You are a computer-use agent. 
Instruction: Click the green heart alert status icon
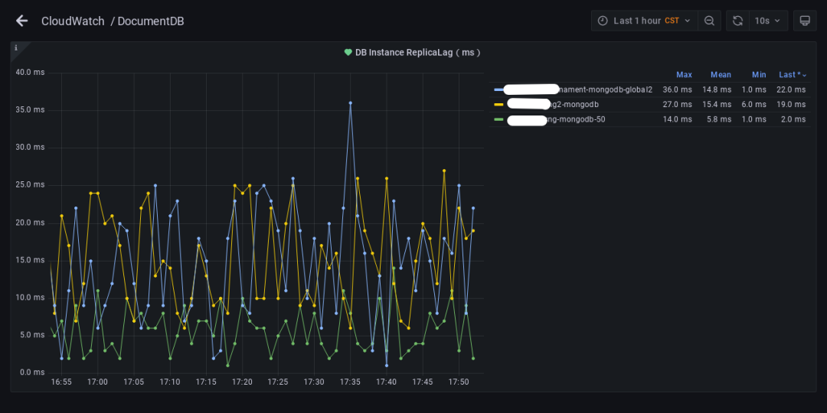tap(348, 52)
